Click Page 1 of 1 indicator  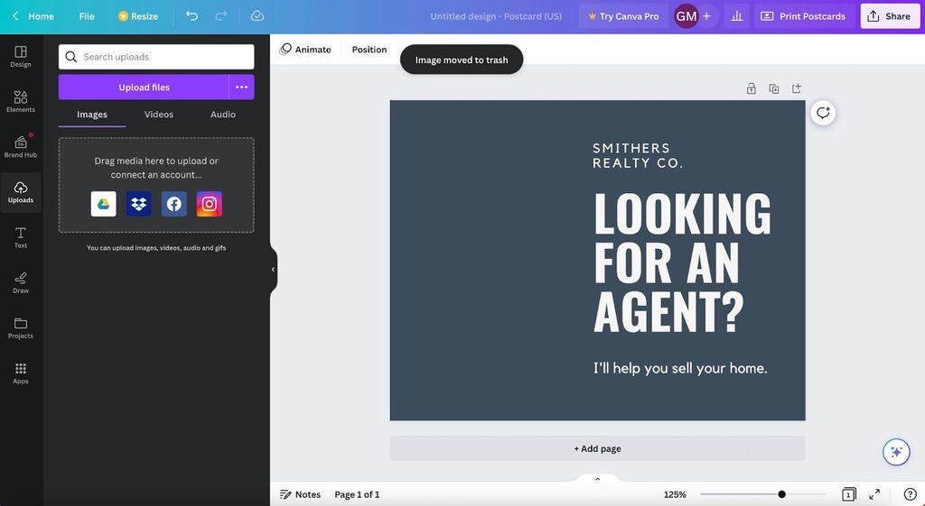click(357, 494)
